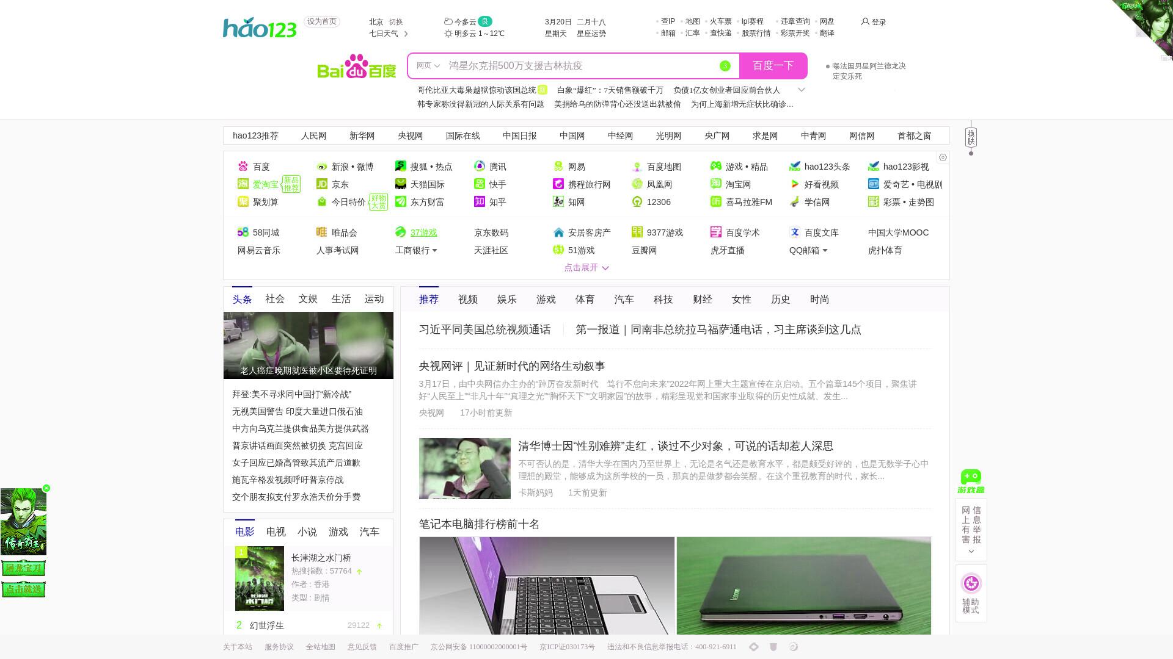
Task: Click the Kuaishou 快手 icon
Action: point(480,184)
